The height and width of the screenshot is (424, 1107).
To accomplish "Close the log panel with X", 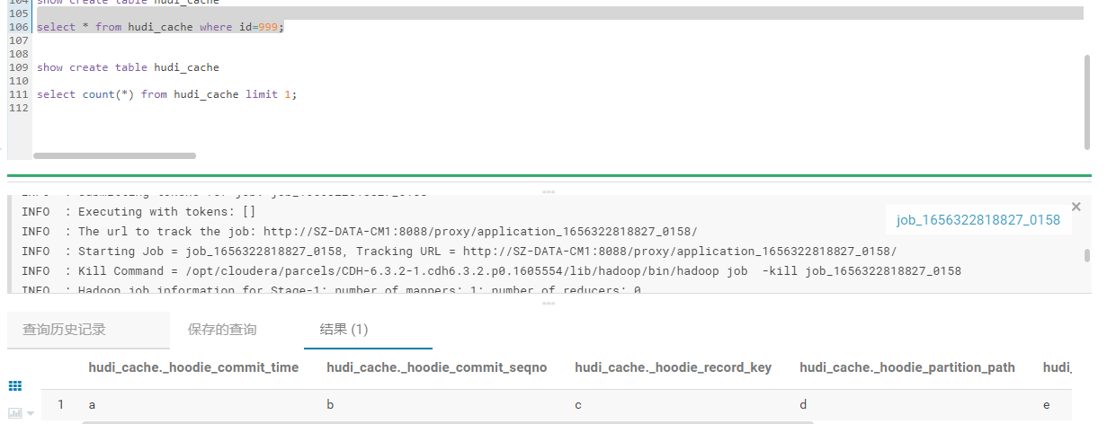I will tap(1076, 207).
